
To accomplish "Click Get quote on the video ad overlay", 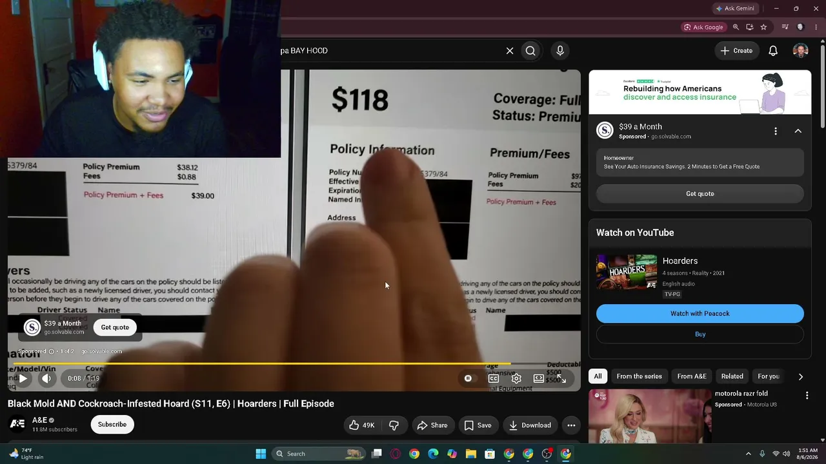I will [115, 327].
